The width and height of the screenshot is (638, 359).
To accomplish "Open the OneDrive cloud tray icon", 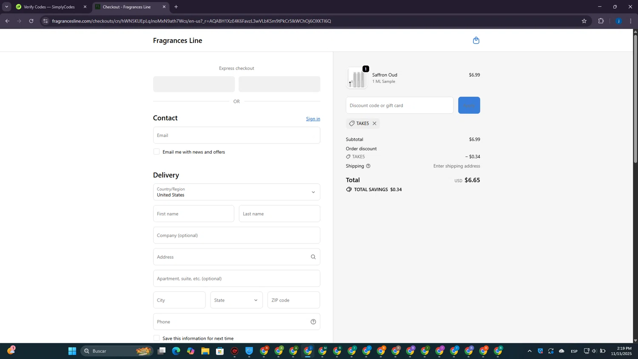I will click(561, 351).
